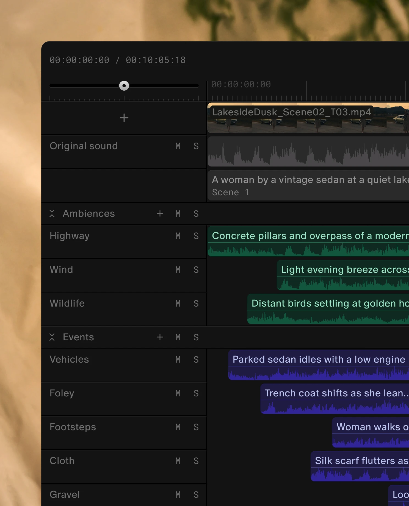Collapse the Ambiences group

tap(52, 213)
